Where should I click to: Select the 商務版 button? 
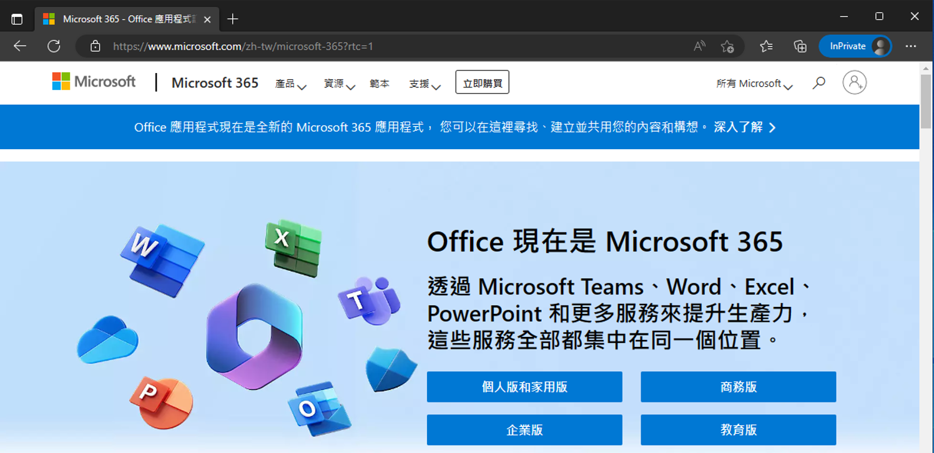(x=738, y=387)
